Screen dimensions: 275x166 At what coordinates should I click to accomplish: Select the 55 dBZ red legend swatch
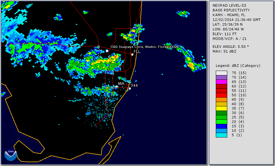(222, 91)
